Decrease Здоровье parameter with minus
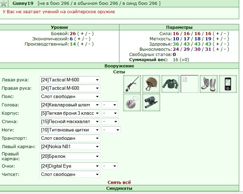The width and height of the screenshot is (243, 194). (225, 44)
